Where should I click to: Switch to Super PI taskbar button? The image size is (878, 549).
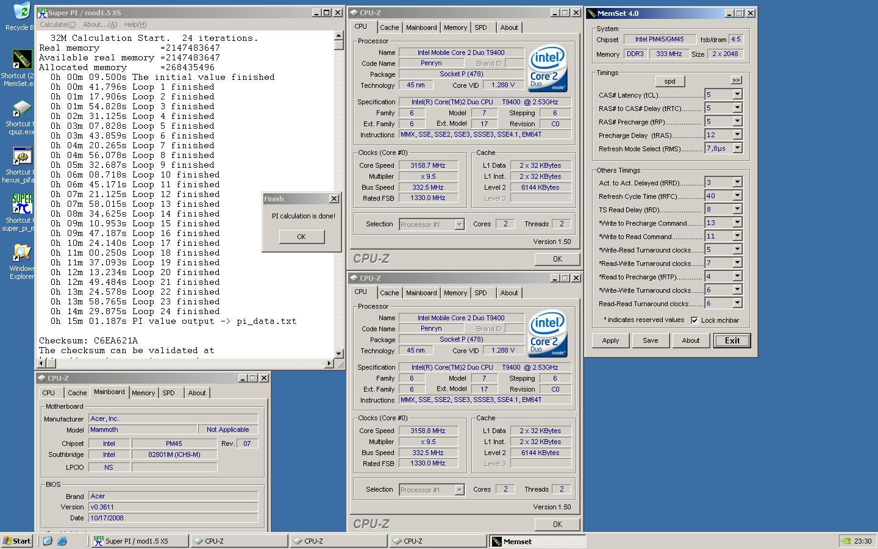pos(139,541)
